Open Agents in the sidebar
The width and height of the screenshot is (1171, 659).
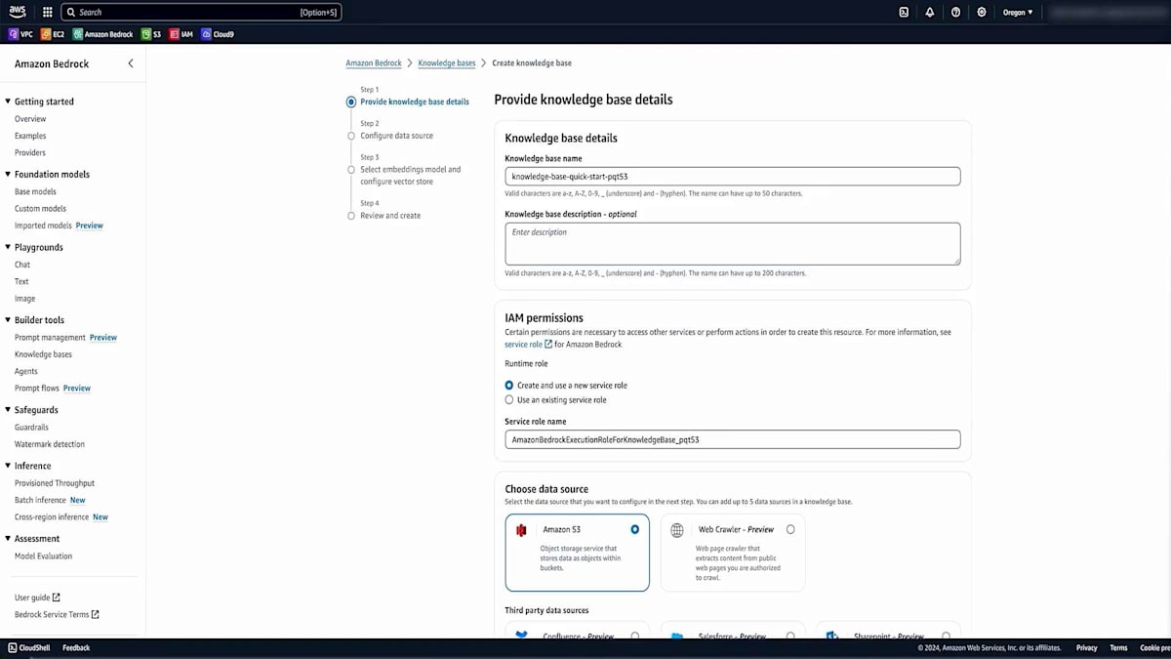click(26, 372)
